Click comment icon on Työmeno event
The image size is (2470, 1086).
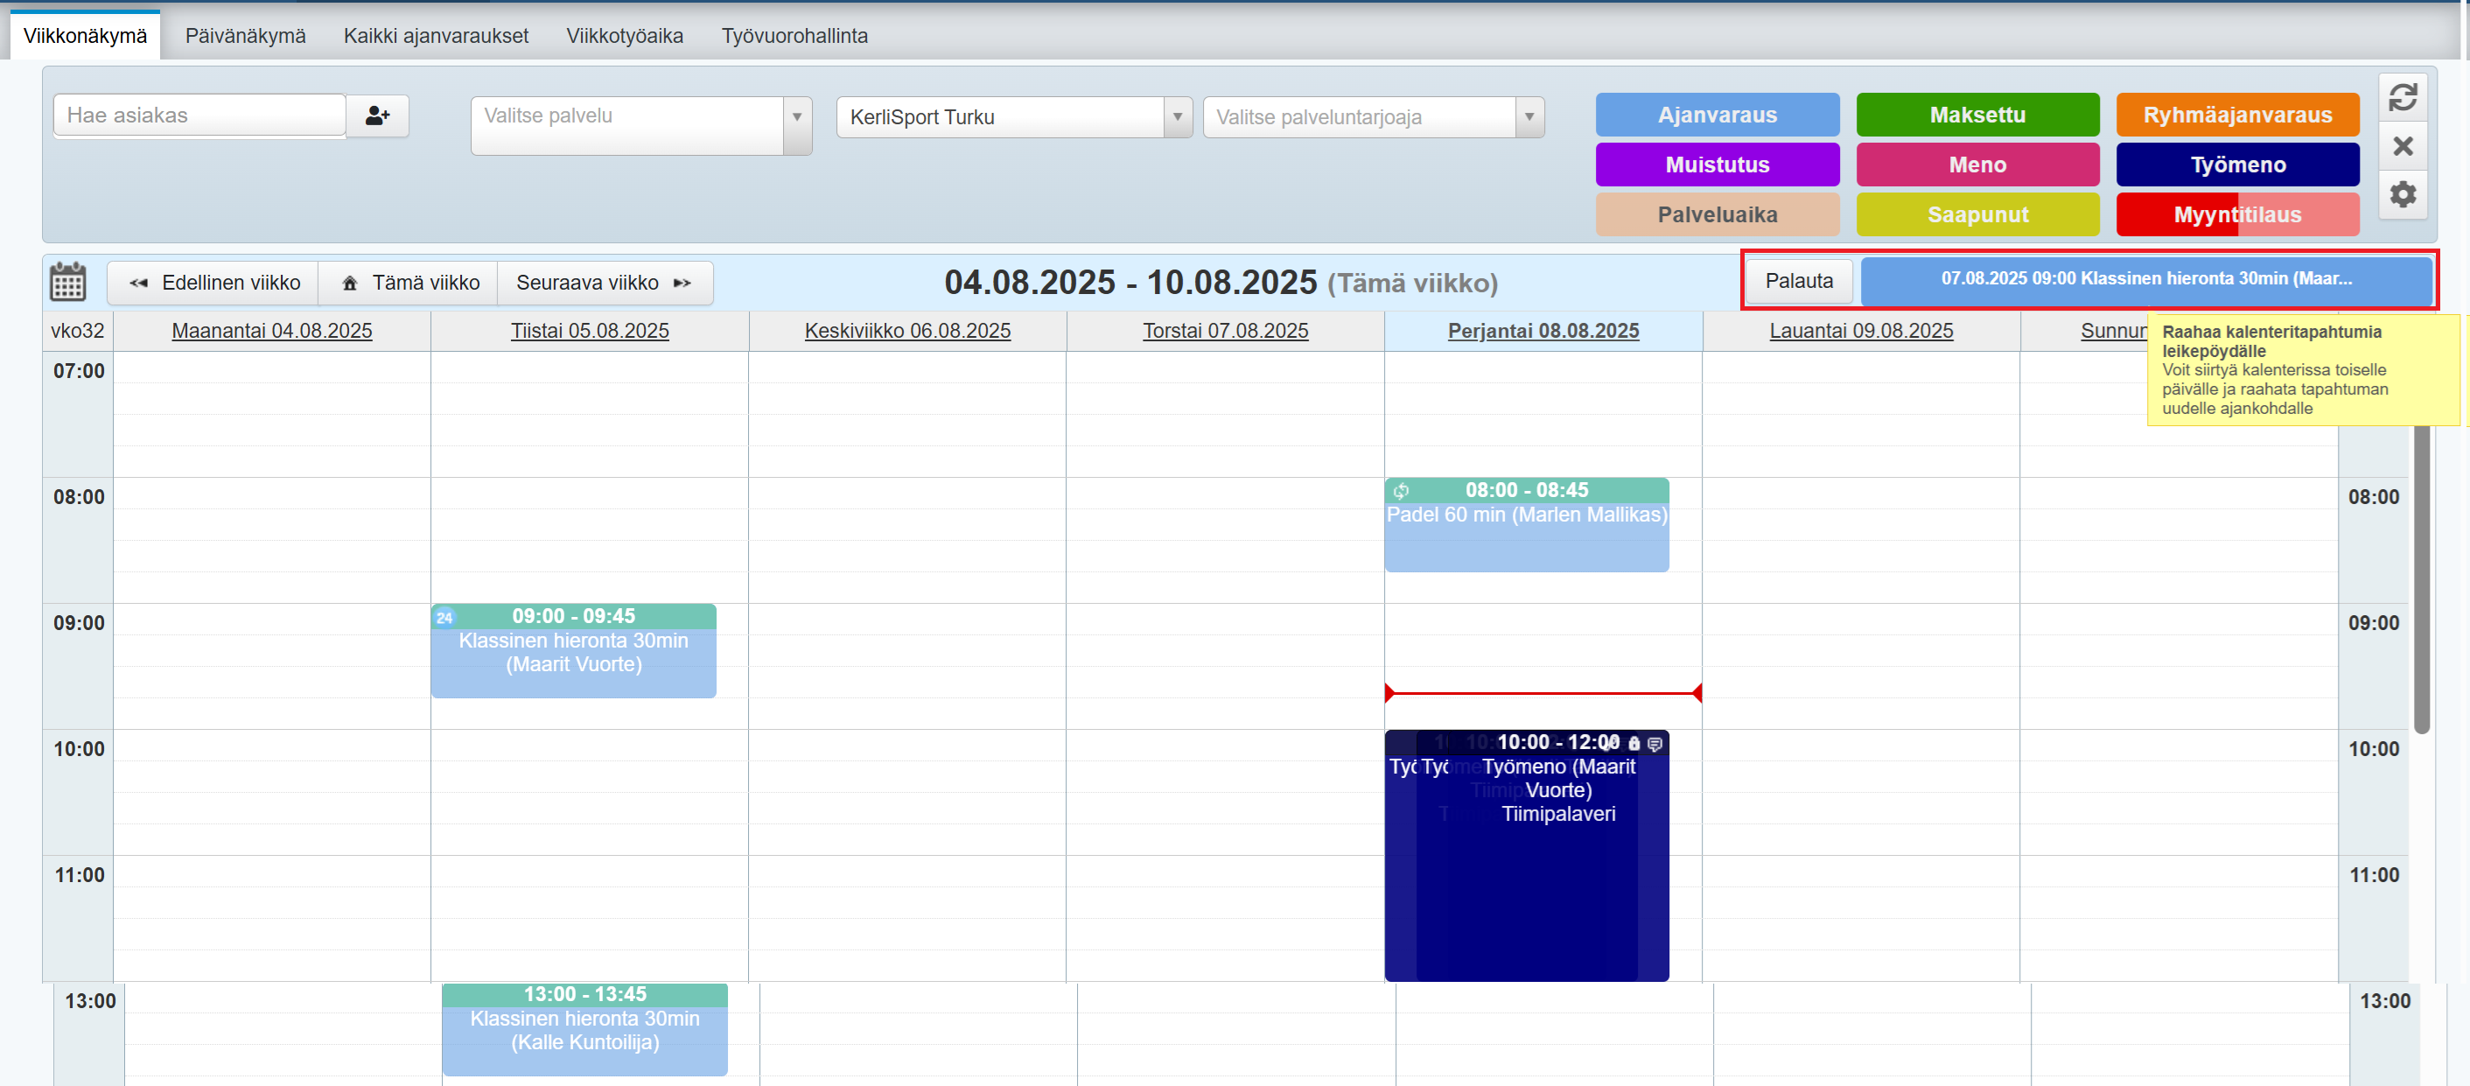coord(1654,744)
